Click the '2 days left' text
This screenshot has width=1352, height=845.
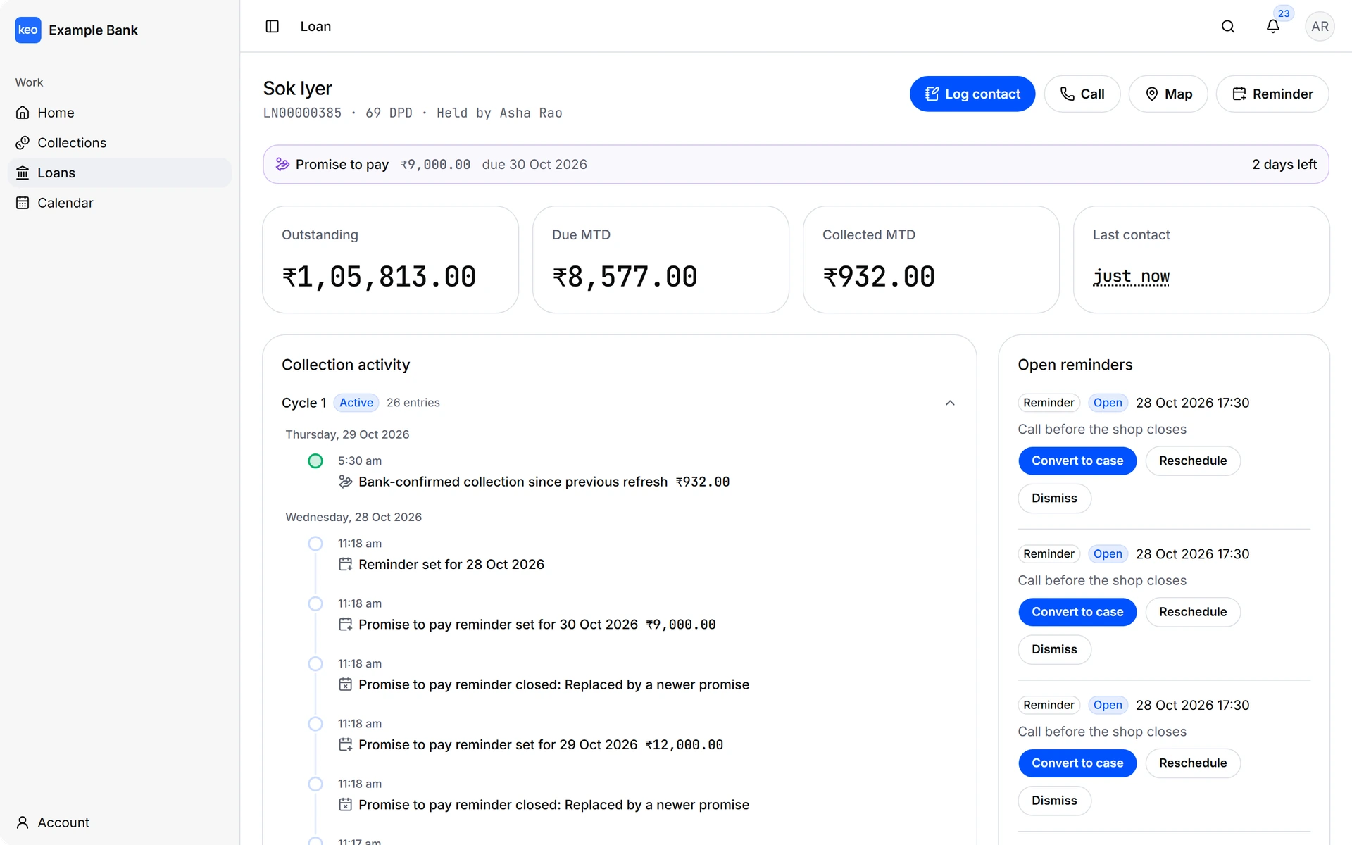(x=1284, y=164)
